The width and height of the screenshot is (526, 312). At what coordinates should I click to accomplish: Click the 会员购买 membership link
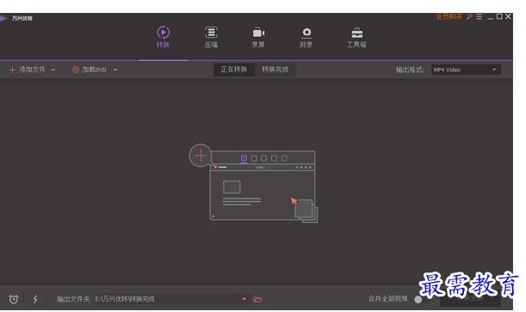449,16
